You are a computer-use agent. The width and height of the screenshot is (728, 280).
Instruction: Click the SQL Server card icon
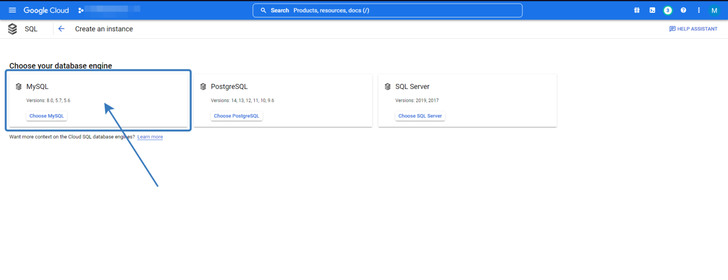tap(388, 86)
